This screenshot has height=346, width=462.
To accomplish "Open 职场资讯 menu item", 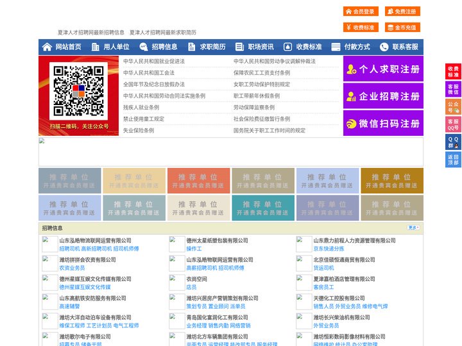I will [261, 47].
